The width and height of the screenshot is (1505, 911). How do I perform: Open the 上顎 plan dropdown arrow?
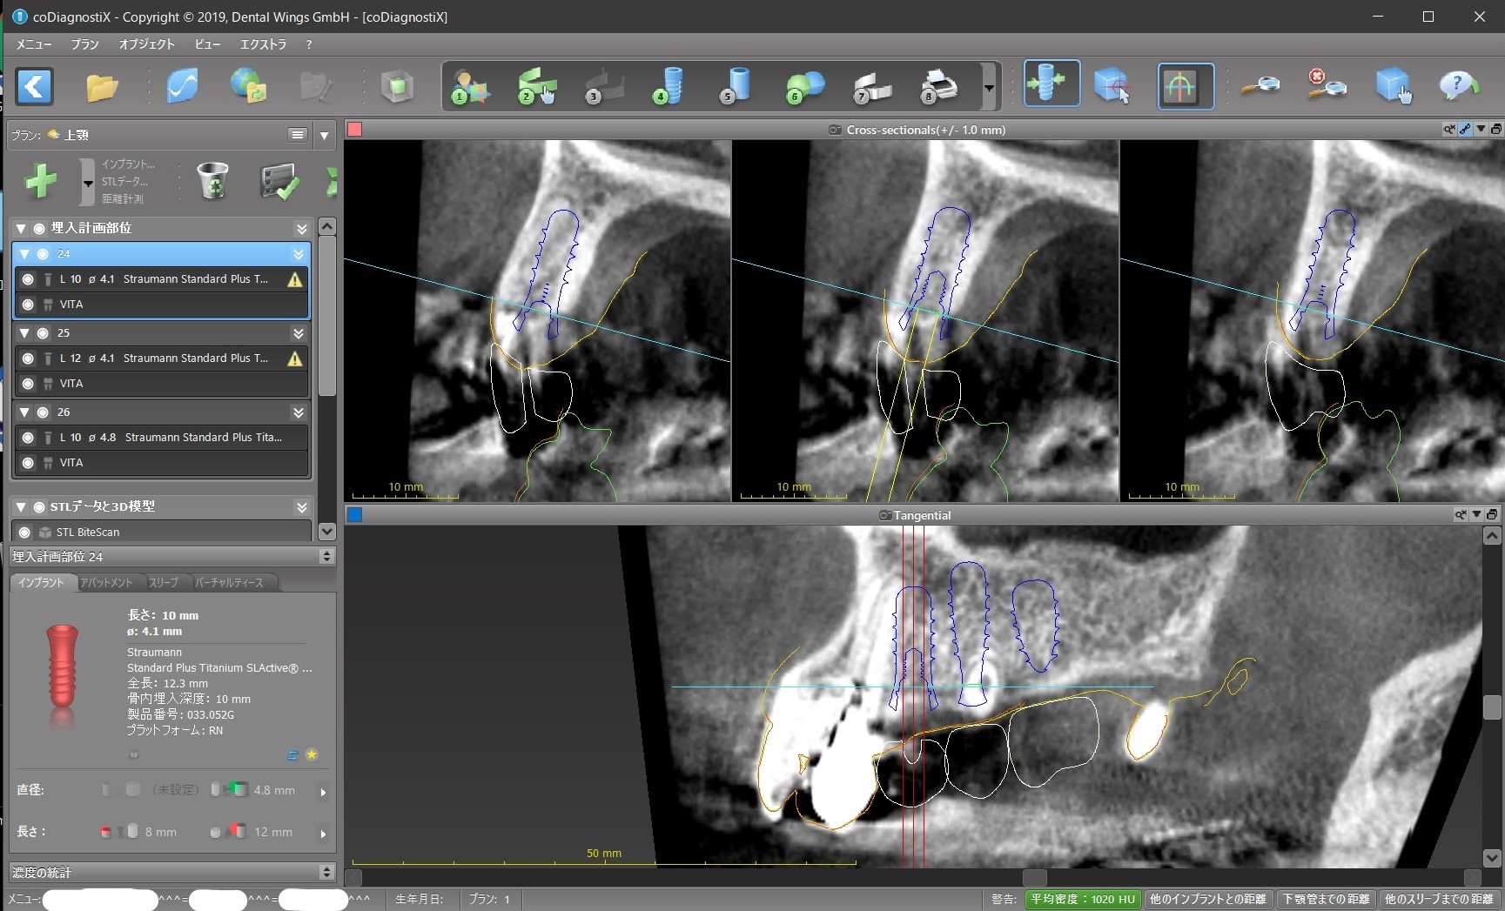click(x=325, y=136)
